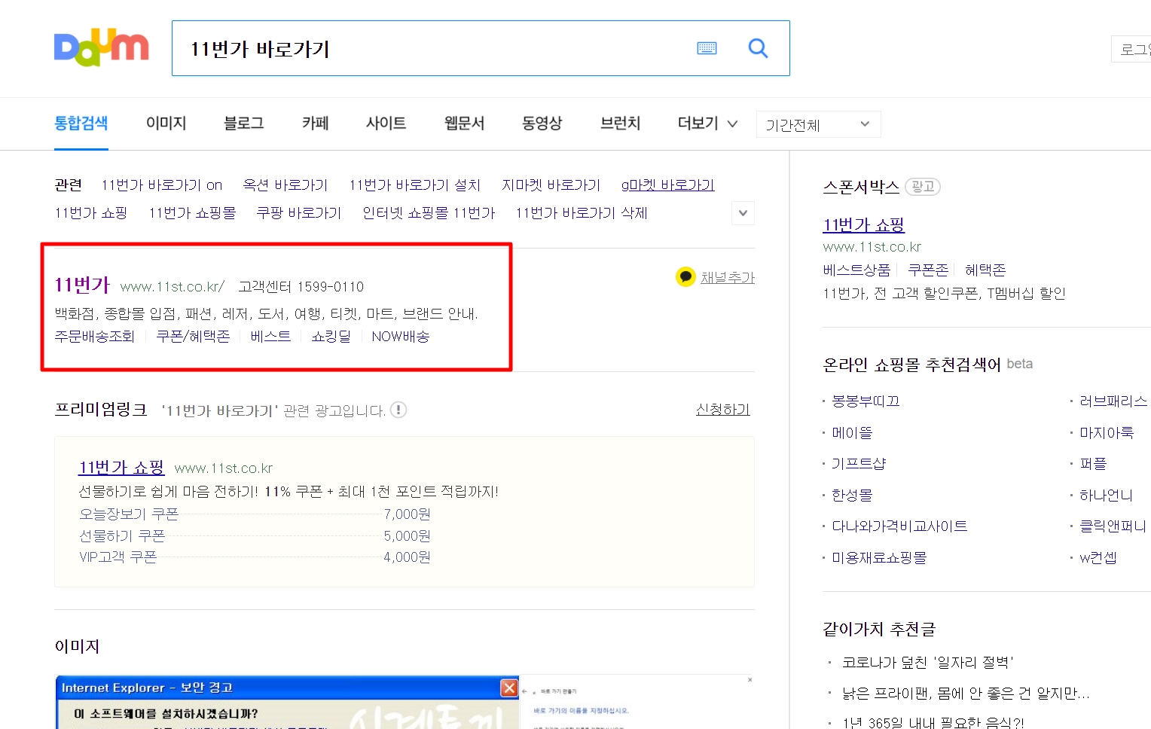Open related search 11번가 바로가기 삭제
Screen dimensions: 1151x729
pyautogui.click(x=582, y=212)
